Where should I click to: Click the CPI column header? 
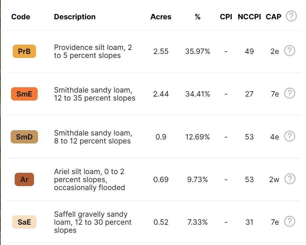click(226, 17)
